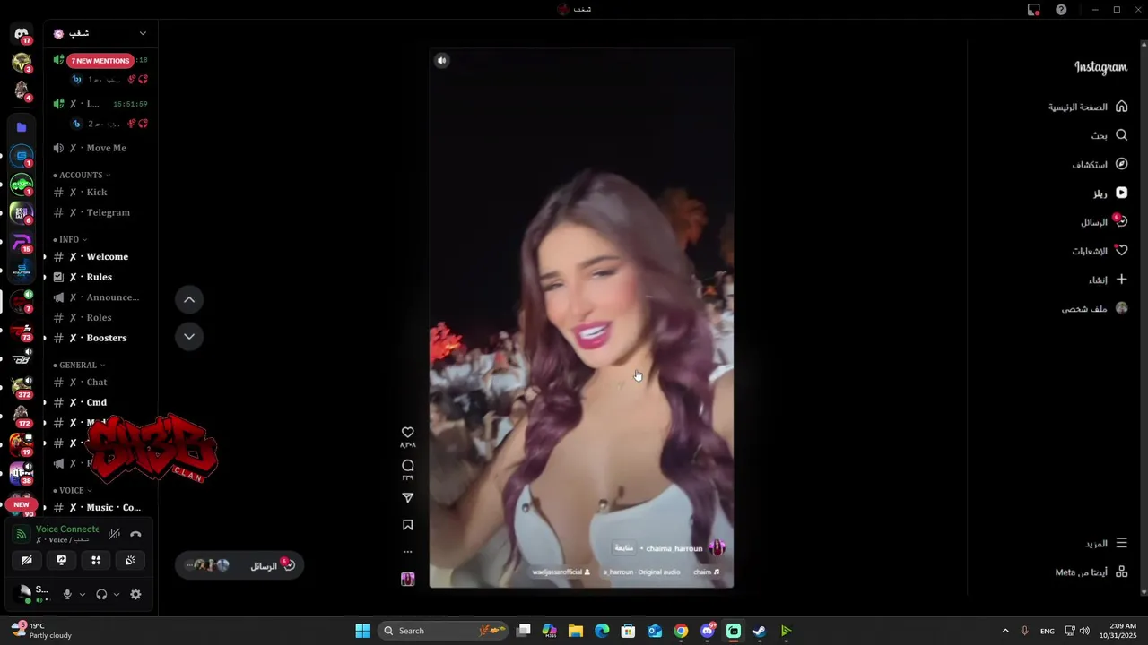Show hidden system tray icons chevron
The width and height of the screenshot is (1148, 645).
(1005, 631)
